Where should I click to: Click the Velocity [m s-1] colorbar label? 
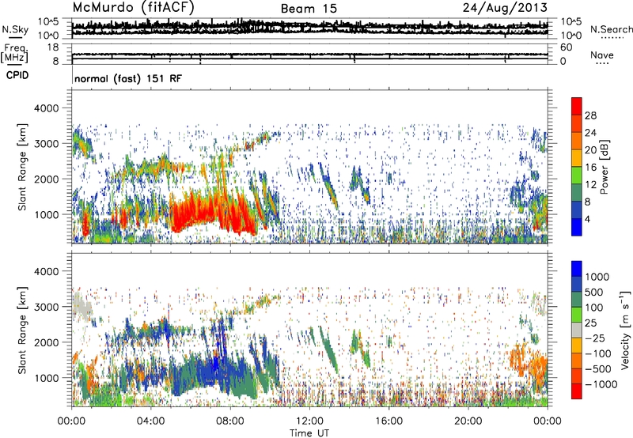pyautogui.click(x=625, y=330)
